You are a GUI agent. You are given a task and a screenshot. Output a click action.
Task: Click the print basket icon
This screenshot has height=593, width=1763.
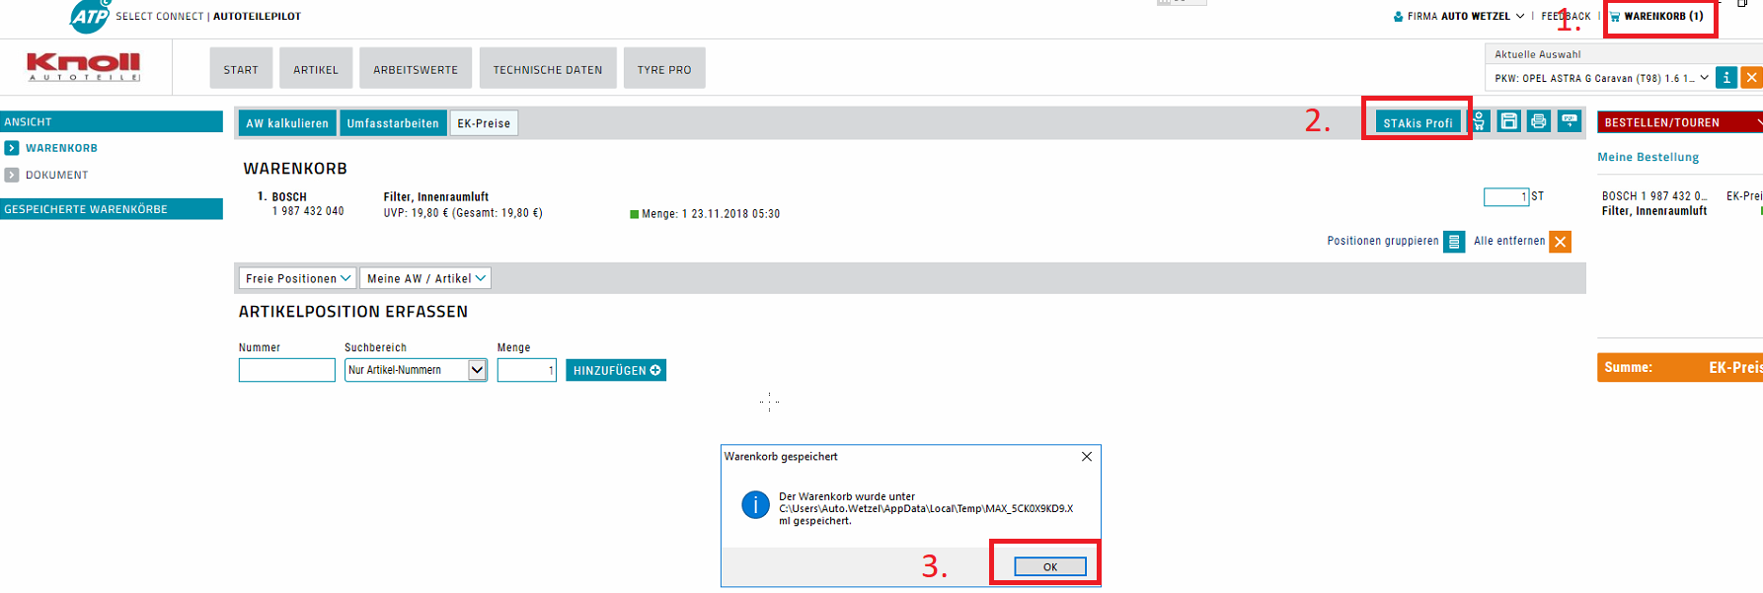[x=1538, y=121]
